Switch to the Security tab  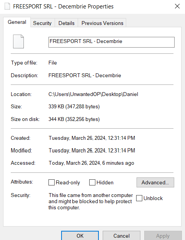tap(42, 23)
